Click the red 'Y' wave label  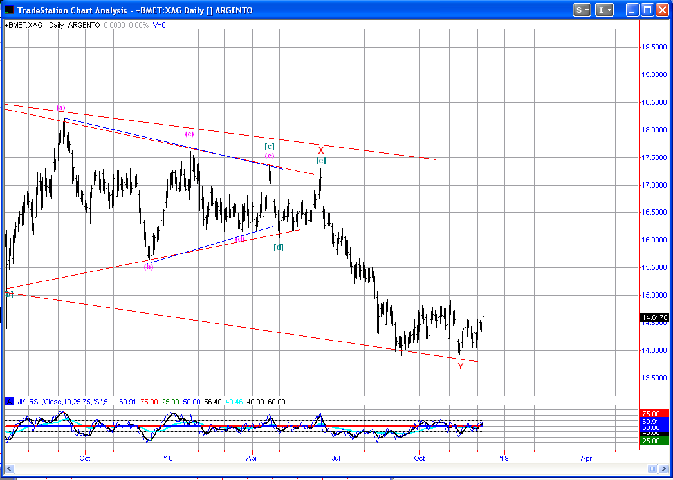click(x=461, y=366)
